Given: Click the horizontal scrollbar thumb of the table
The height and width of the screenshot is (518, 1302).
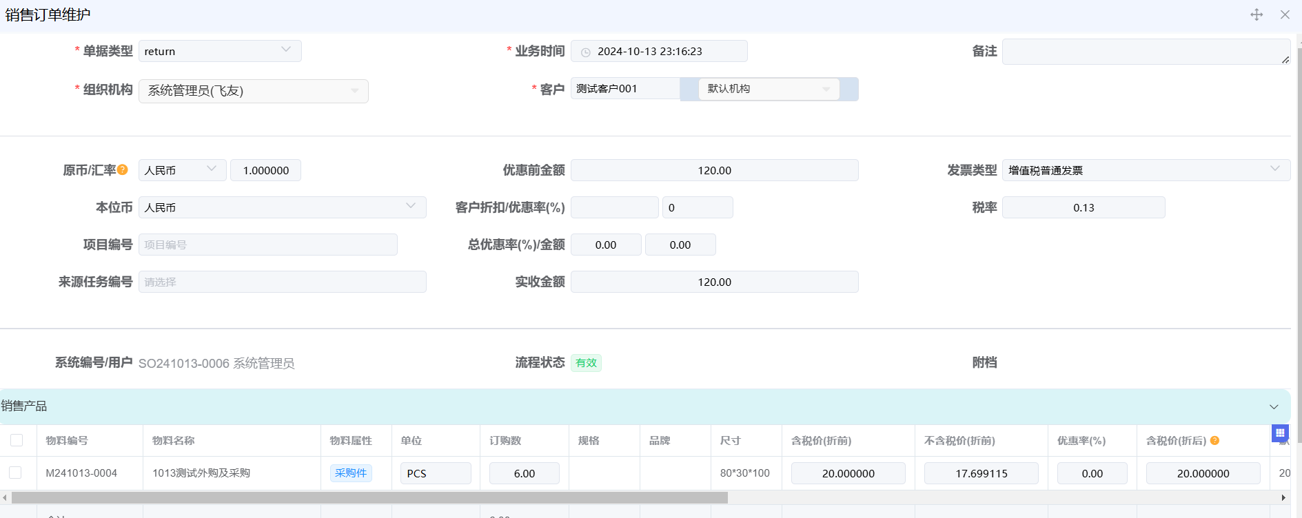Looking at the screenshot, I should (x=369, y=497).
